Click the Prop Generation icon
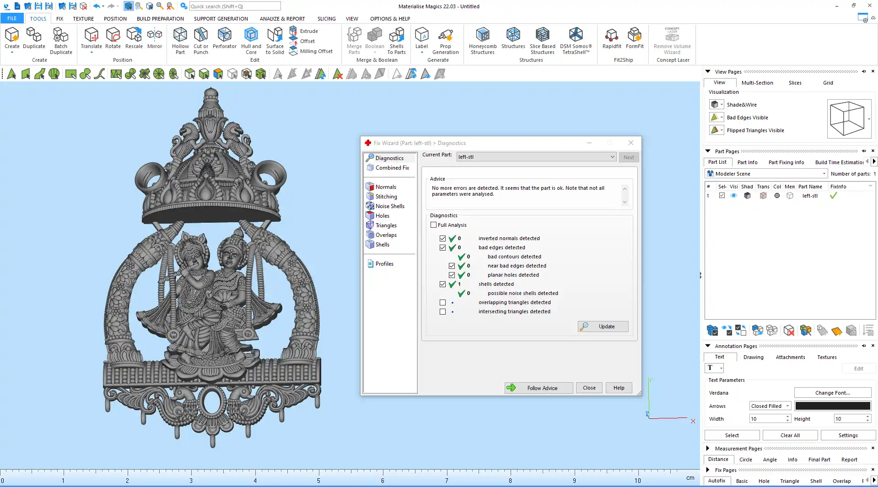This screenshot has height=487, width=878. [445, 40]
